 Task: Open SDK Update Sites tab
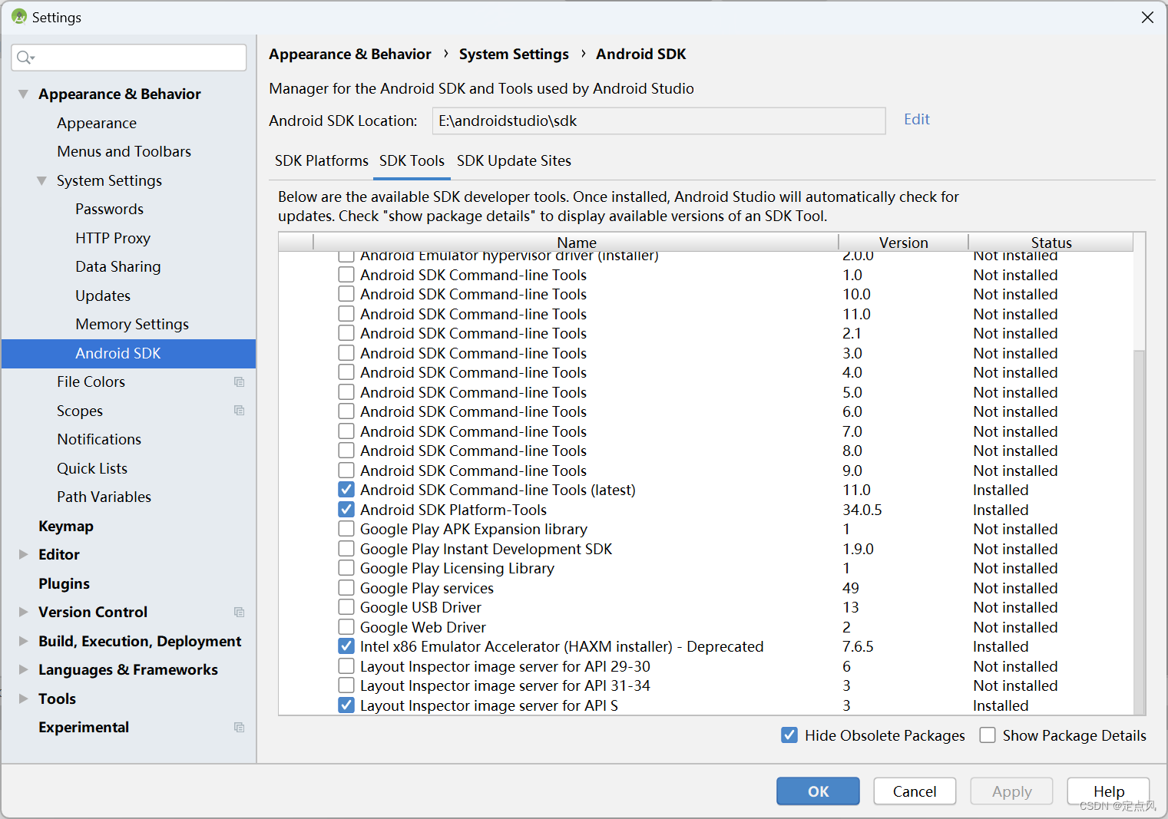514,160
